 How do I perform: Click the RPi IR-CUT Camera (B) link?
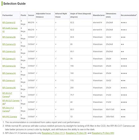coord(11,102)
